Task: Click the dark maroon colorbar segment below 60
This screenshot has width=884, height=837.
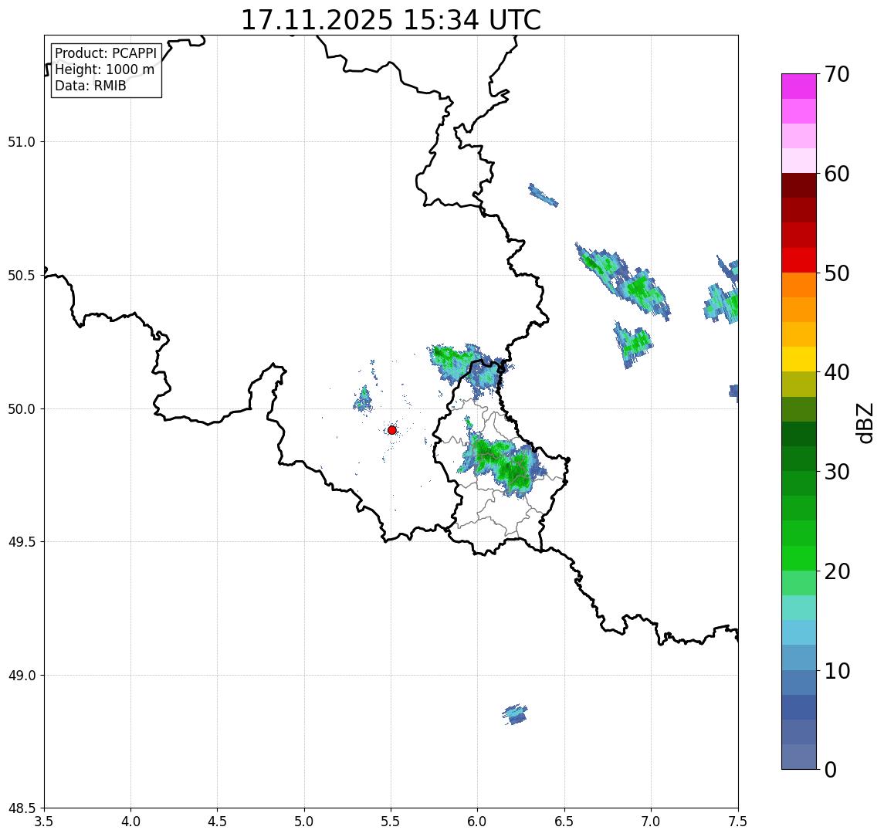Action: (799, 185)
